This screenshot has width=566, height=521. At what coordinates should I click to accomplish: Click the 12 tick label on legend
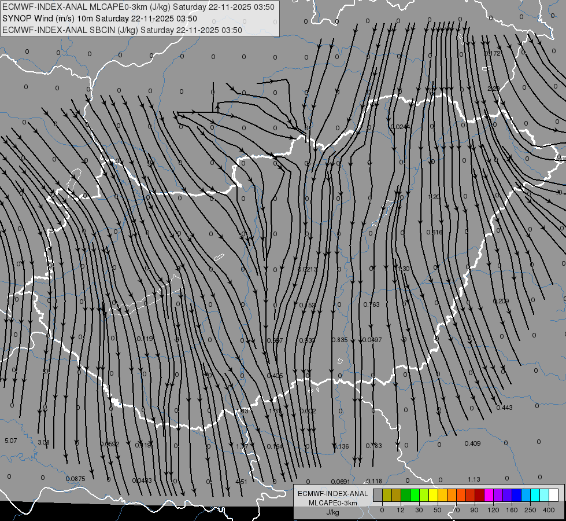tap(401, 510)
